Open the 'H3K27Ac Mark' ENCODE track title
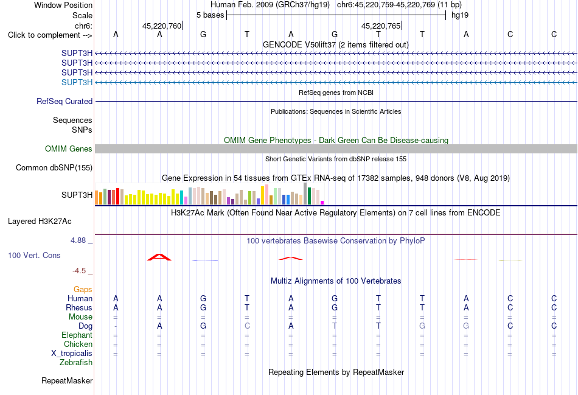Screen dimensions: 578x395 (336, 213)
